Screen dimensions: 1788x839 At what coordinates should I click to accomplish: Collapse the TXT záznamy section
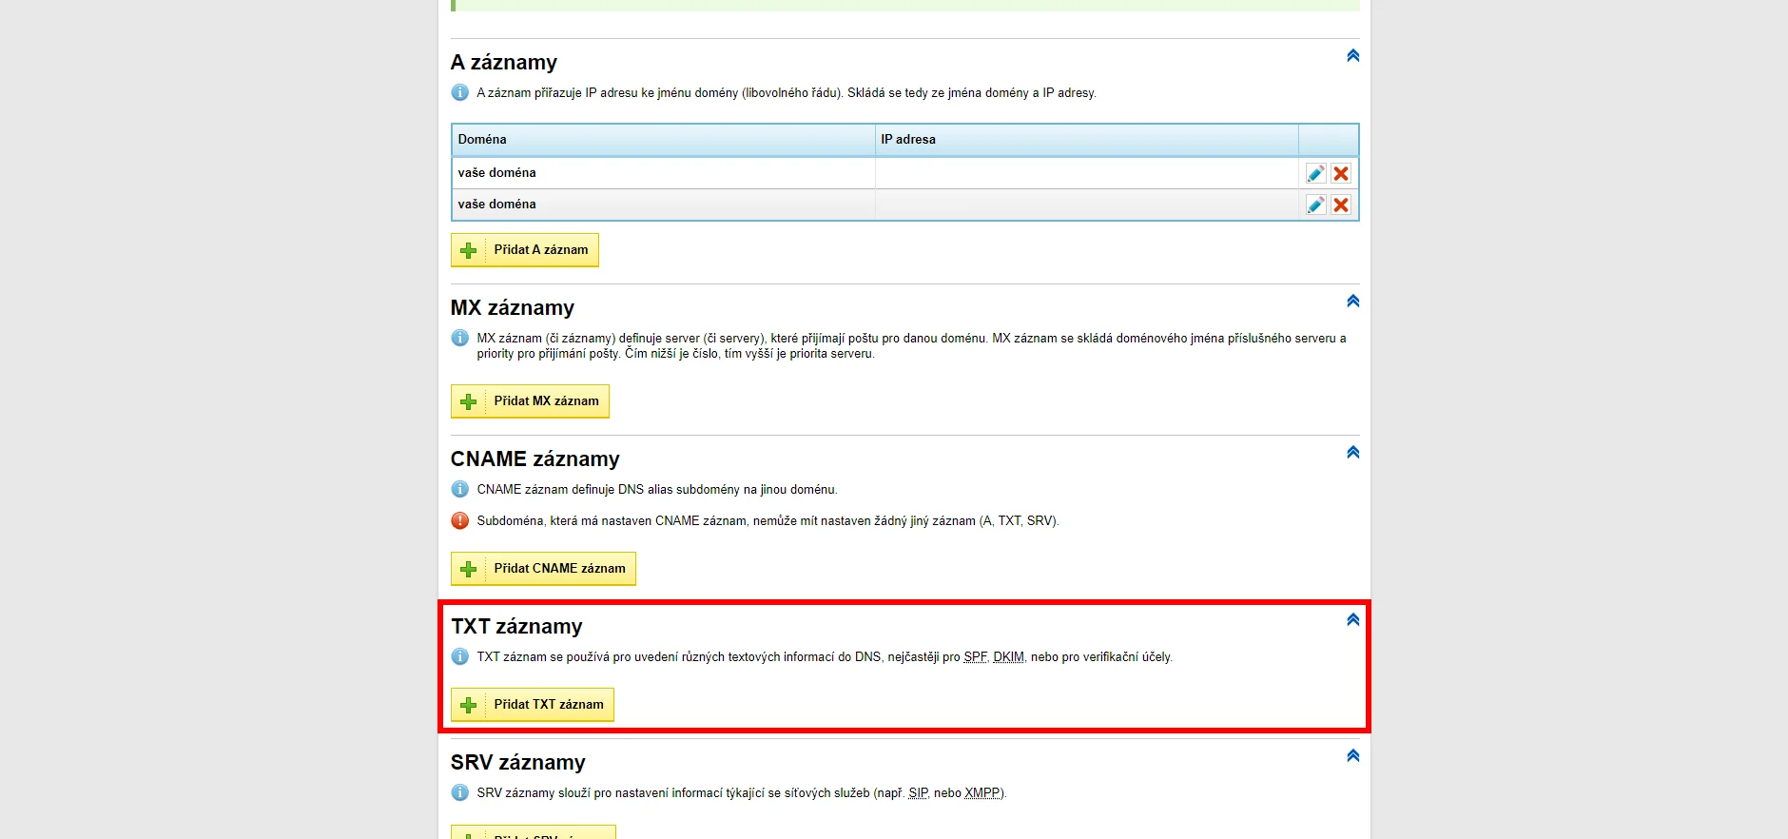[x=1352, y=620]
